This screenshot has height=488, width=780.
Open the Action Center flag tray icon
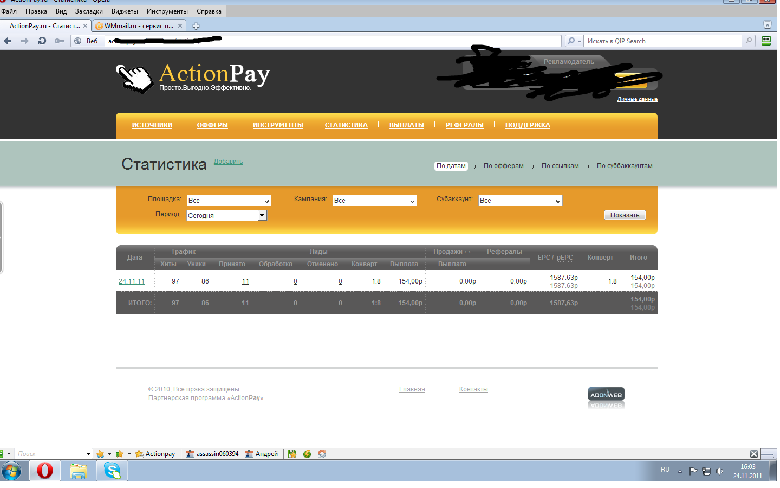coord(693,471)
